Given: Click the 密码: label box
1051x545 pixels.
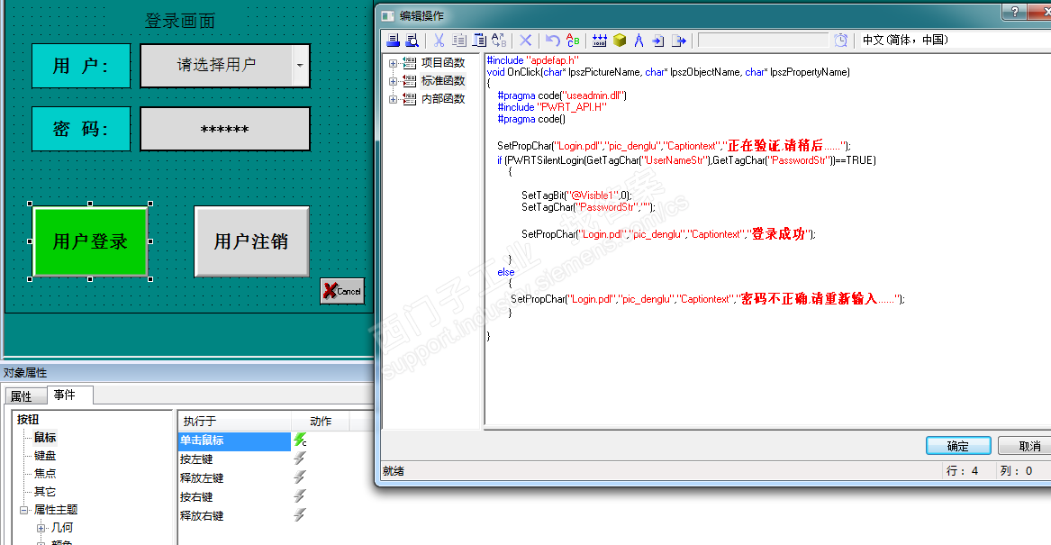Looking at the screenshot, I should (x=81, y=129).
